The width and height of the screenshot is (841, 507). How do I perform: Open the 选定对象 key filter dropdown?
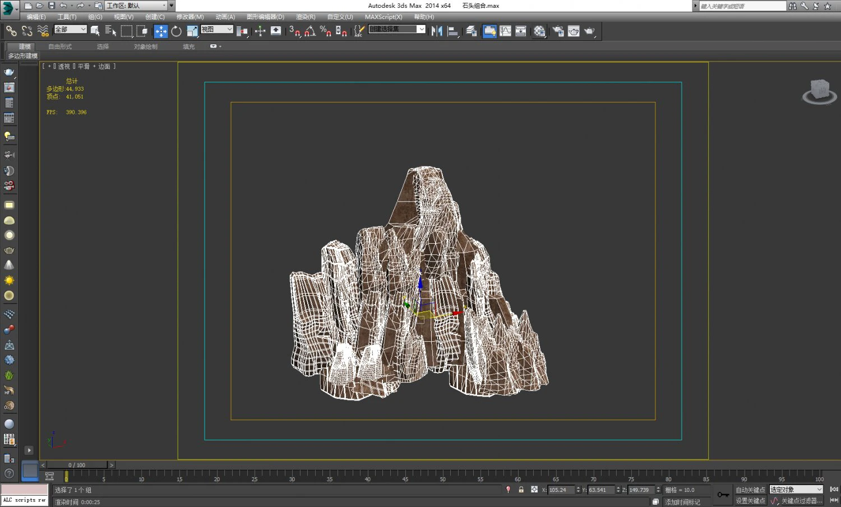[796, 489]
